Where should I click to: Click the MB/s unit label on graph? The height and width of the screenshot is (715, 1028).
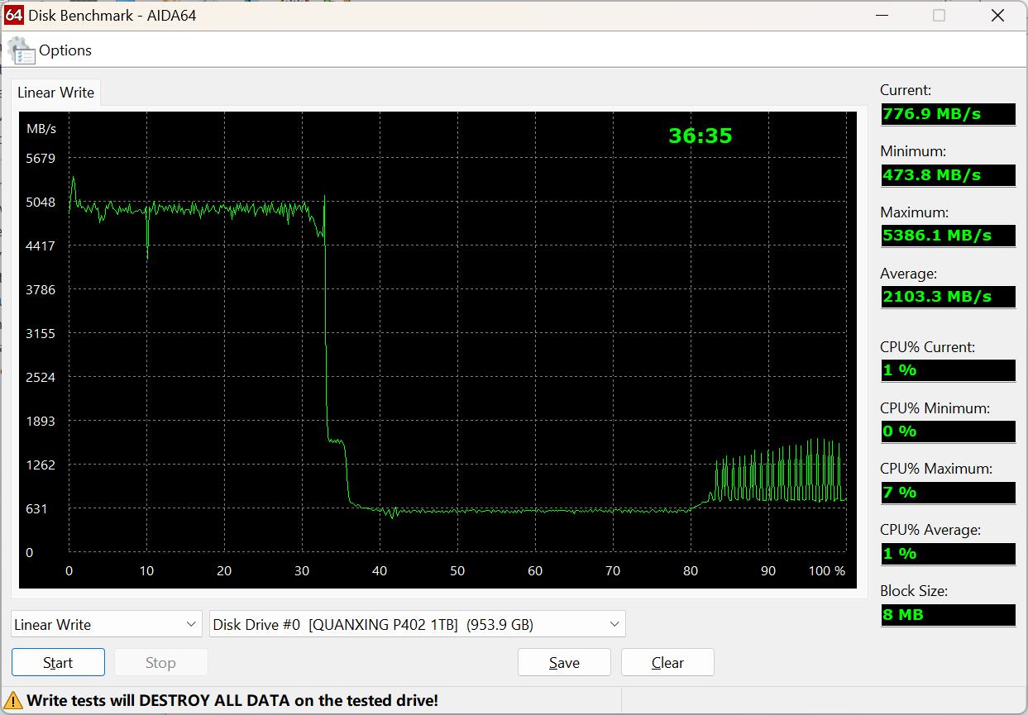pyautogui.click(x=41, y=129)
